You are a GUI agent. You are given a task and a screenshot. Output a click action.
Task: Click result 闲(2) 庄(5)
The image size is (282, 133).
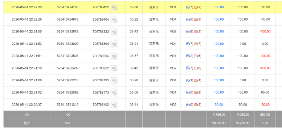coord(194,56)
